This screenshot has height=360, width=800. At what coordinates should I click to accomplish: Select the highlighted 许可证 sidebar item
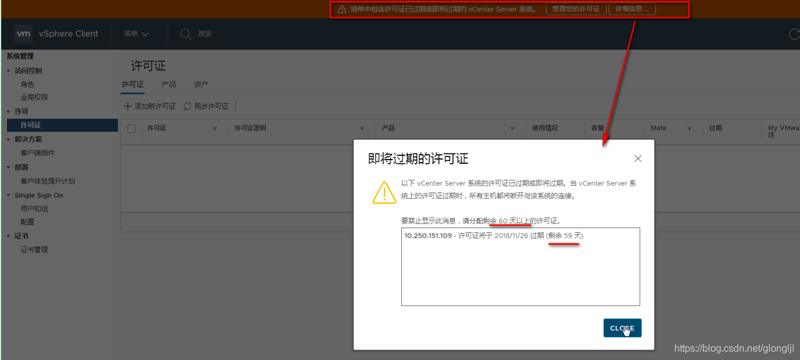coord(62,125)
